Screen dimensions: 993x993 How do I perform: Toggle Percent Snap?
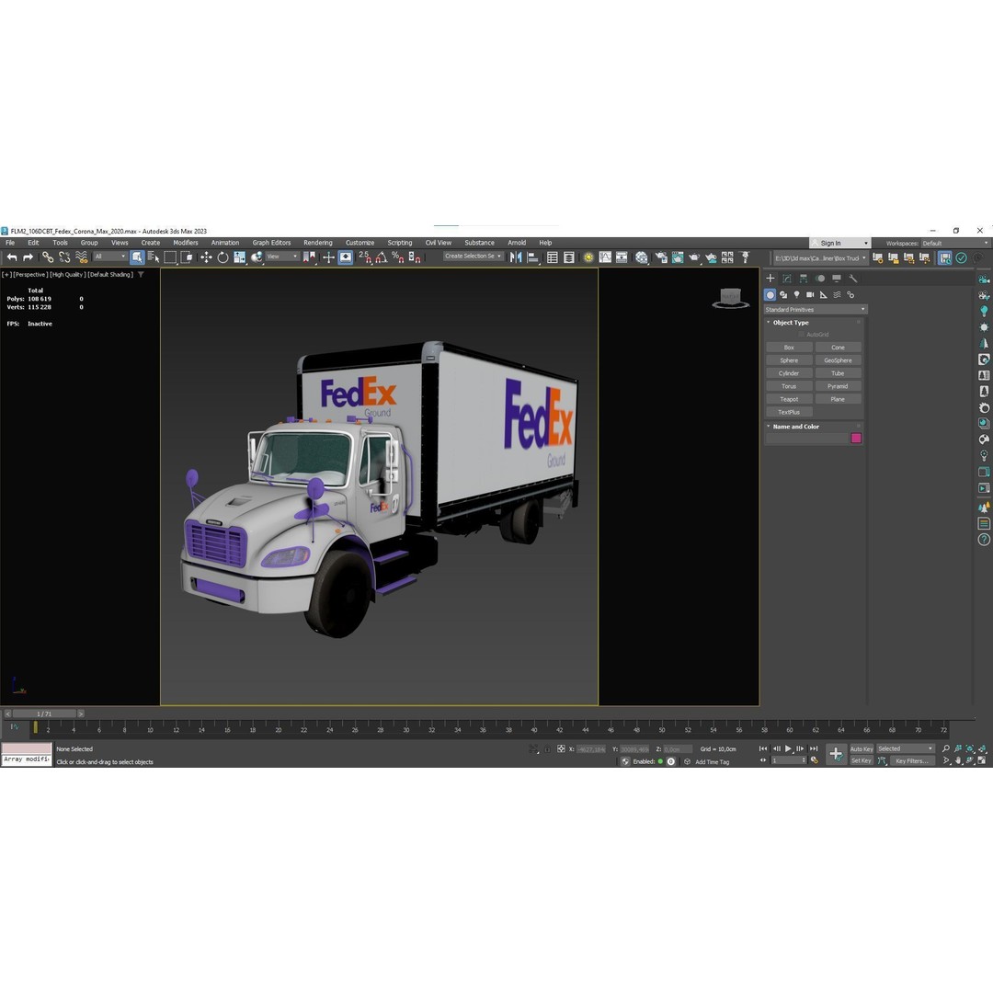(398, 257)
